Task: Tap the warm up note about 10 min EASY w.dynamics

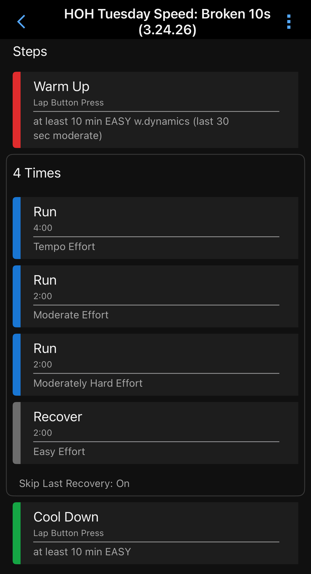Action: [x=131, y=128]
